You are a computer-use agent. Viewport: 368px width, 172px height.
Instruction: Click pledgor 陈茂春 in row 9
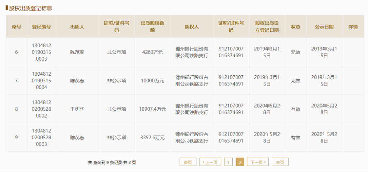[77, 138]
